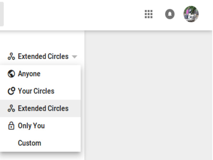Click the lock icon beside Only You

(11, 126)
